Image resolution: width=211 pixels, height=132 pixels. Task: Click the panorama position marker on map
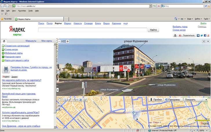tap(134, 113)
